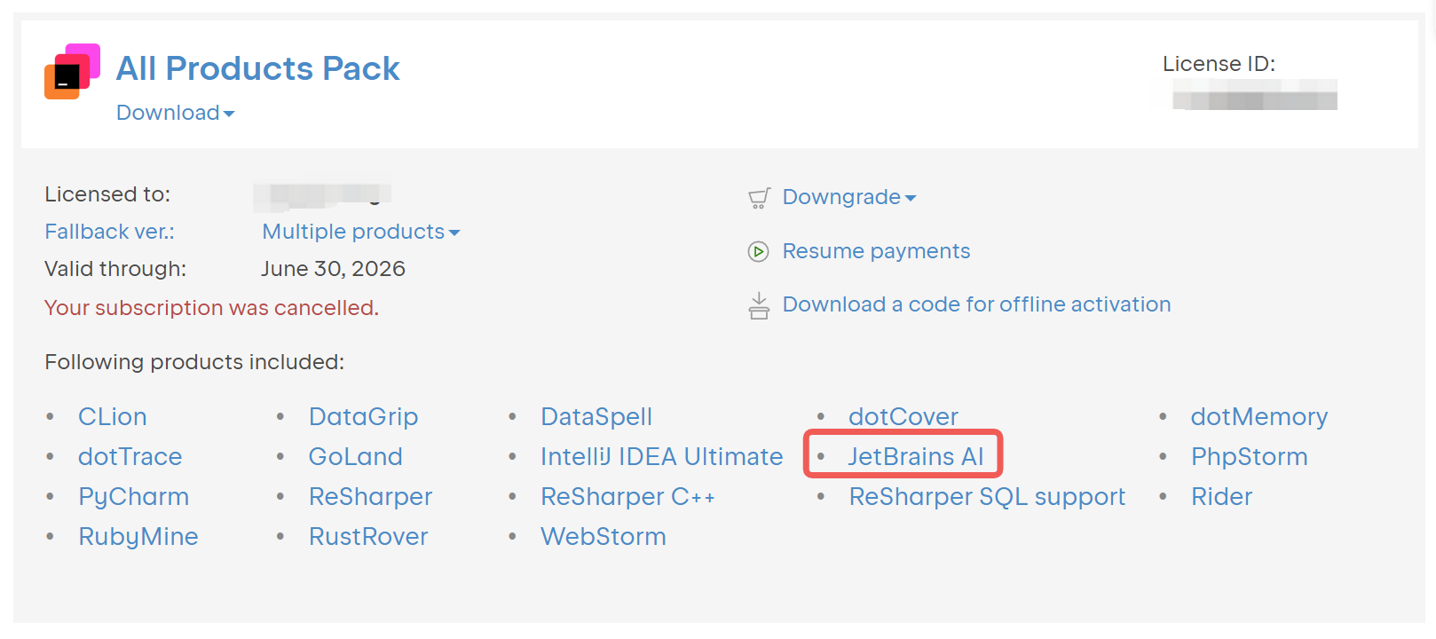Open the ReSharper SQL support link
Viewport: 1436px width, 639px height.
987,497
